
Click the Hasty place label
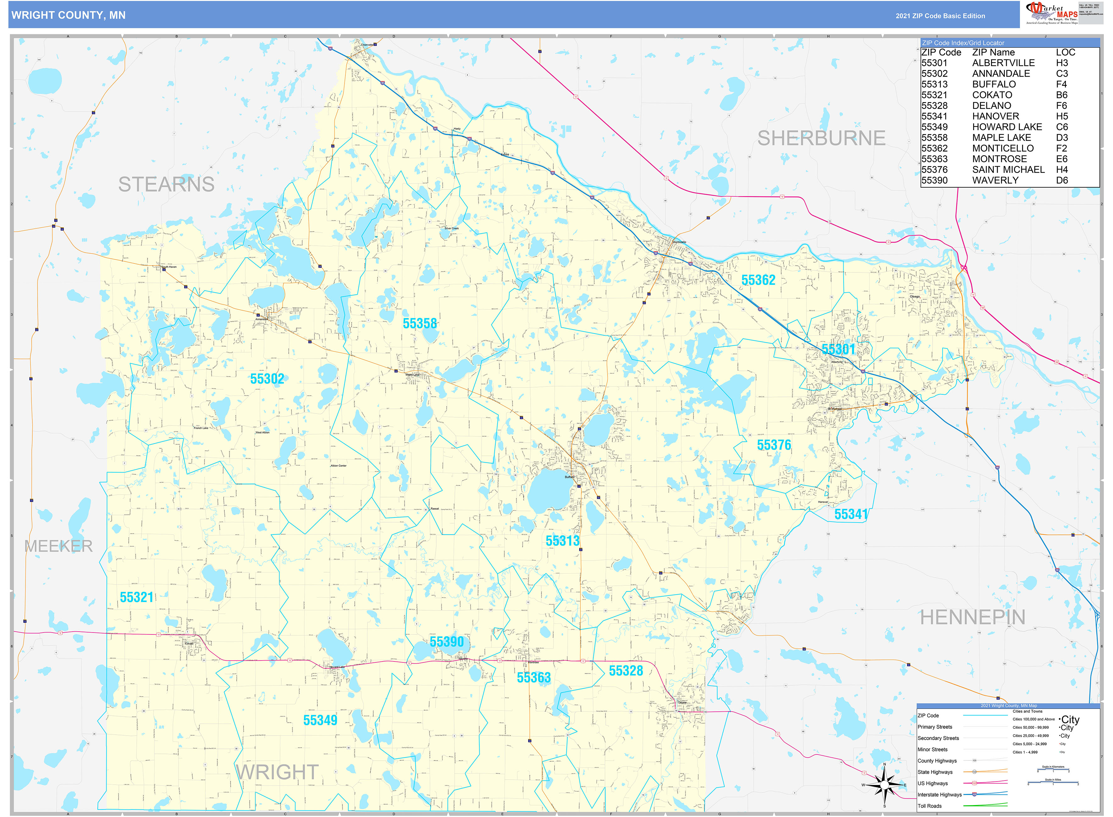coord(457,129)
